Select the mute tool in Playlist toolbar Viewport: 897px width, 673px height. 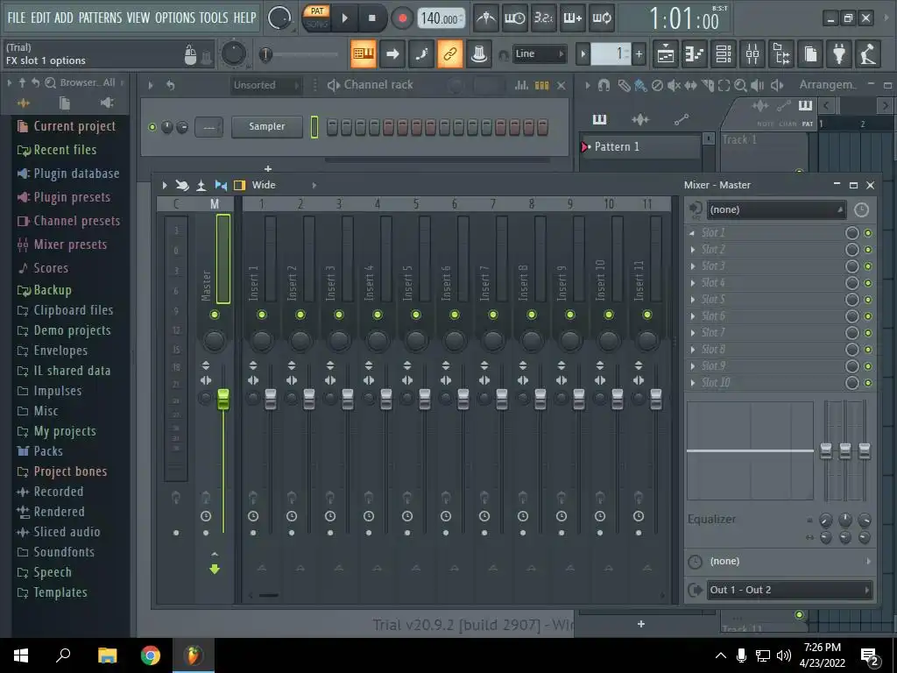[674, 85]
